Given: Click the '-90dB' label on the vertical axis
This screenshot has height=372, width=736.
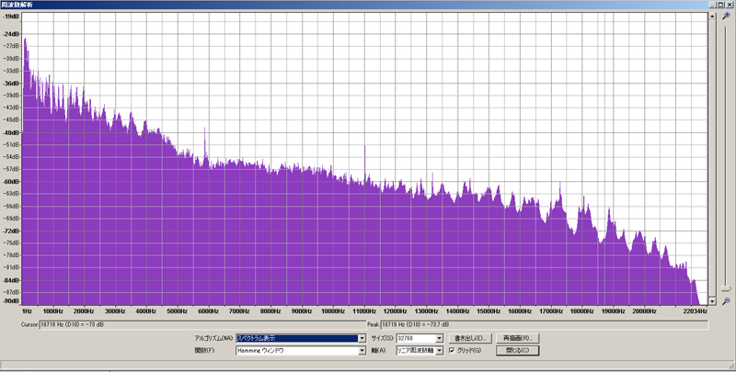Looking at the screenshot, I should click(11, 301).
